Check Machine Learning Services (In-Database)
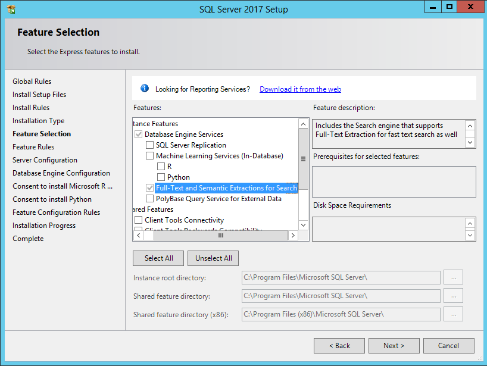This screenshot has height=366, width=487. (149, 156)
